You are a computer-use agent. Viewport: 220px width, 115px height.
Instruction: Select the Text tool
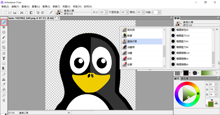tap(4, 58)
